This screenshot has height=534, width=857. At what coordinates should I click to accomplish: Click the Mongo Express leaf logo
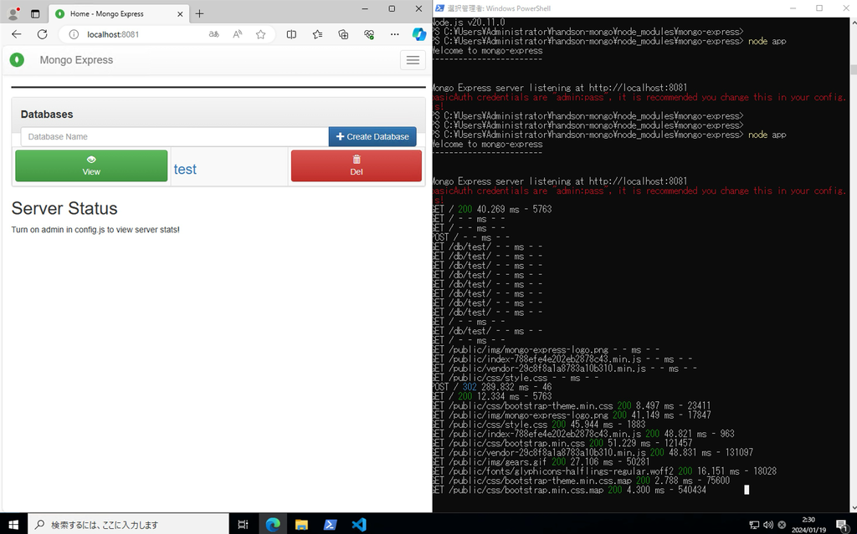click(x=17, y=59)
